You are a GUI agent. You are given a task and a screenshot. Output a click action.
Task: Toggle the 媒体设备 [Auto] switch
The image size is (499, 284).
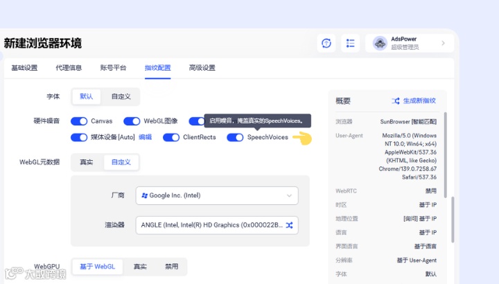(x=79, y=137)
